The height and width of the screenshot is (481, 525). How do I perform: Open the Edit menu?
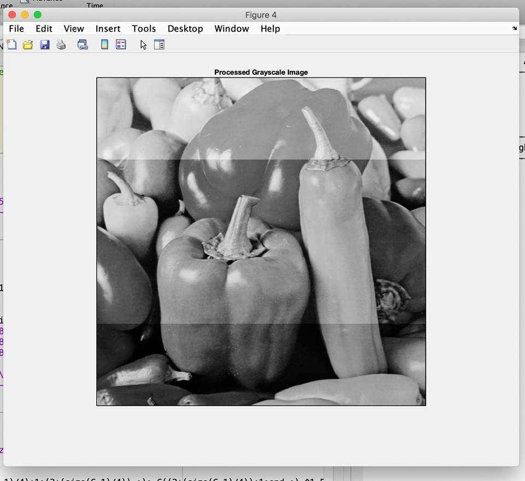tap(44, 28)
